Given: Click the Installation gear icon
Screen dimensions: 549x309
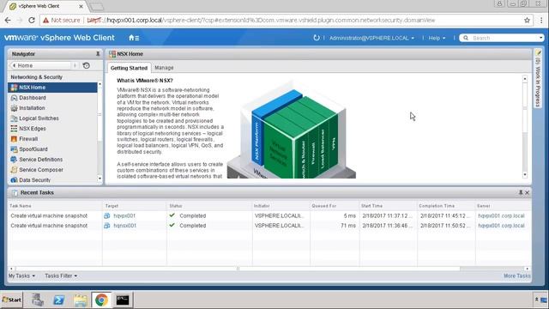Looking at the screenshot, I should coord(14,108).
